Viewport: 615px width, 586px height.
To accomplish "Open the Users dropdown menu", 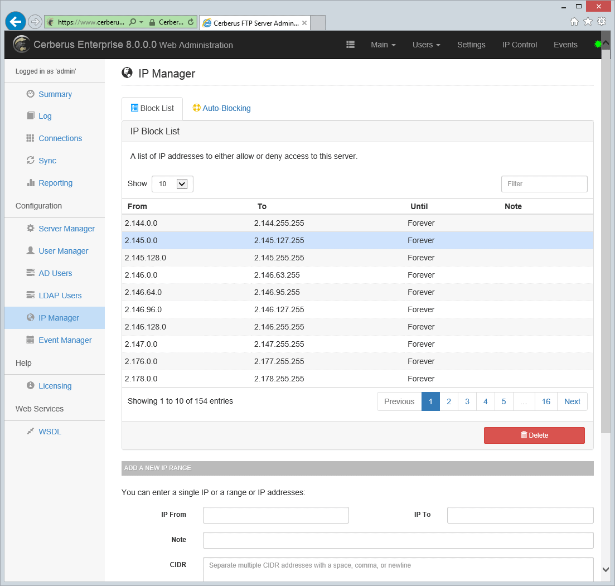I will coord(427,45).
